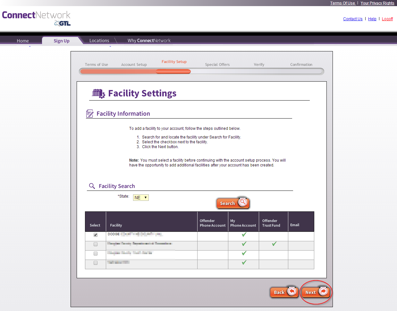This screenshot has width=397, height=311.
Task: Click the Facility Settings building icon
Action: [98, 93]
